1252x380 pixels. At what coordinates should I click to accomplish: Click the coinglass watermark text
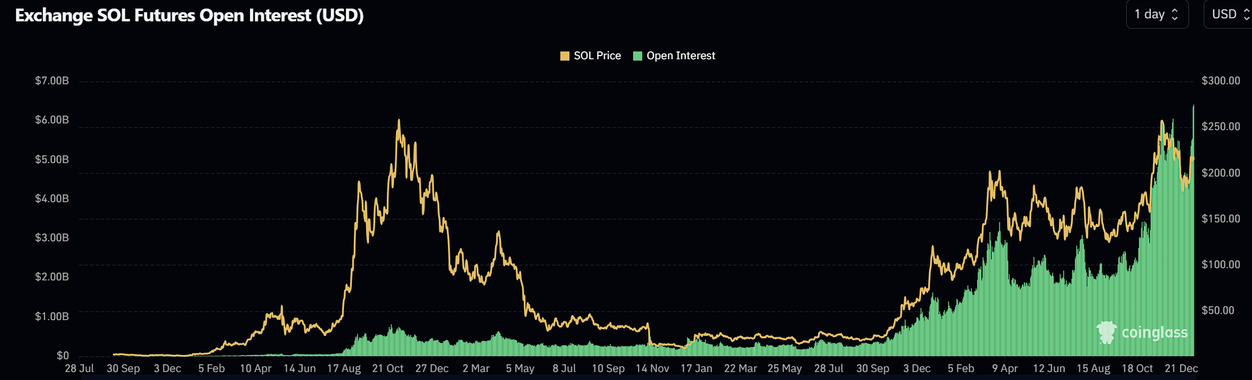click(1154, 332)
